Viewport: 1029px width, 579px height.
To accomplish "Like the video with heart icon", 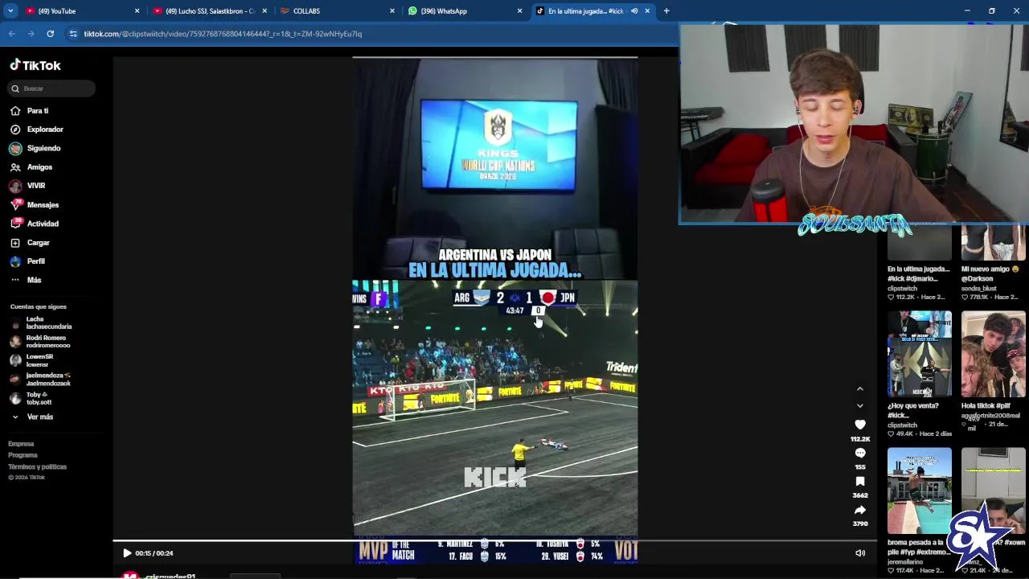I will (859, 425).
